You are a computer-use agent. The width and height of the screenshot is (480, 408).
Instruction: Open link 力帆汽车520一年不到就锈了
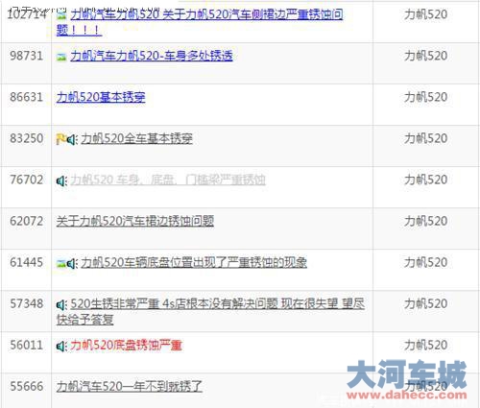[x=130, y=386]
